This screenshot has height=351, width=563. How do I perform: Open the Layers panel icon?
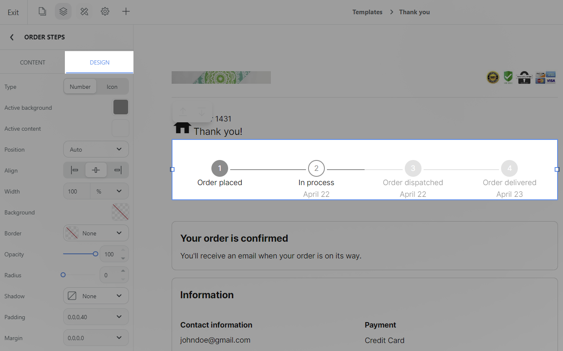click(x=63, y=12)
